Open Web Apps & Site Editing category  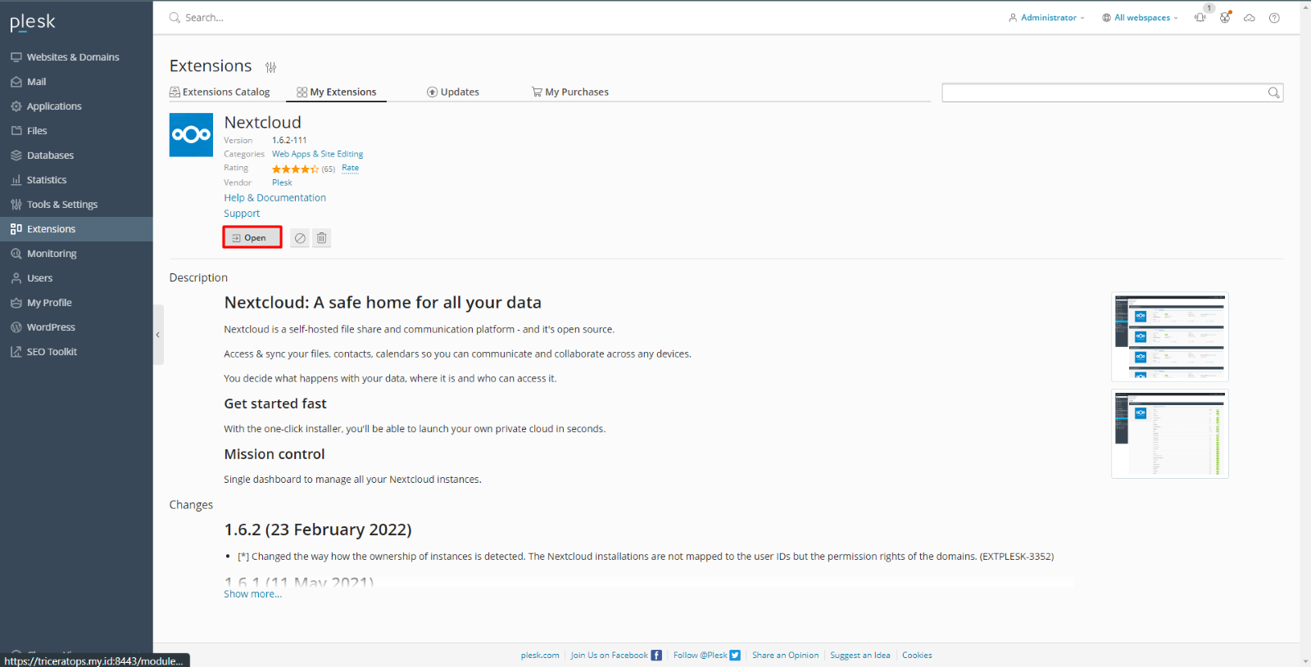pos(317,154)
